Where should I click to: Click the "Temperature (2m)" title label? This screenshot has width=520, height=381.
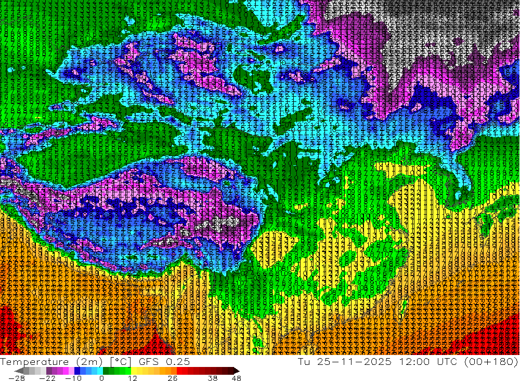[51, 362]
